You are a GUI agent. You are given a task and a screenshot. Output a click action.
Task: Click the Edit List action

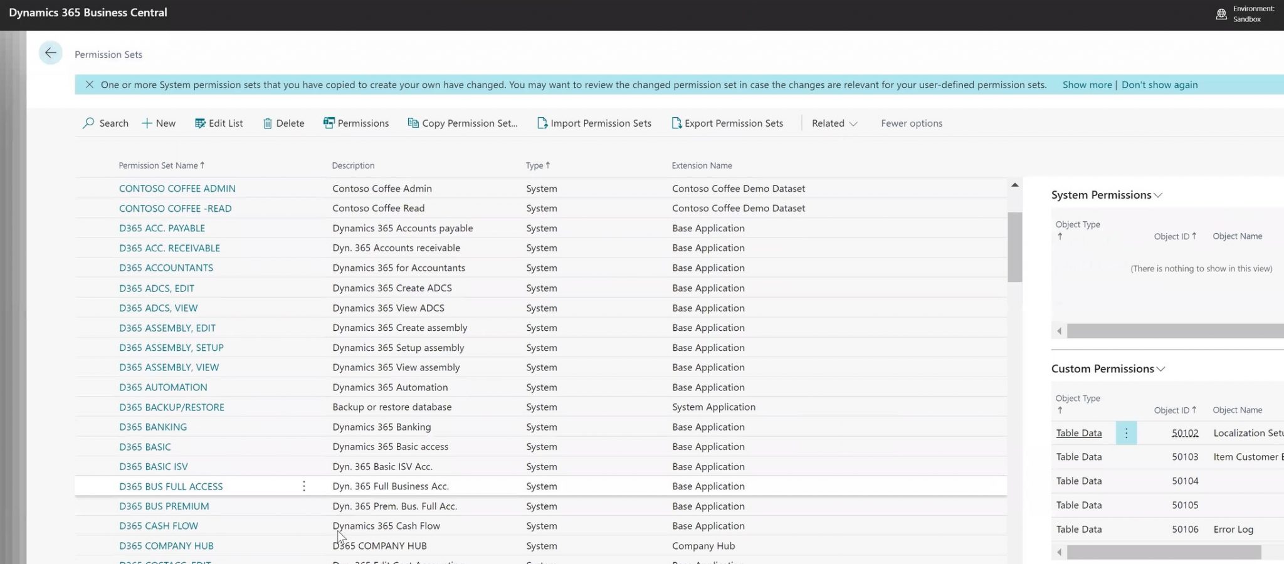[x=219, y=123]
